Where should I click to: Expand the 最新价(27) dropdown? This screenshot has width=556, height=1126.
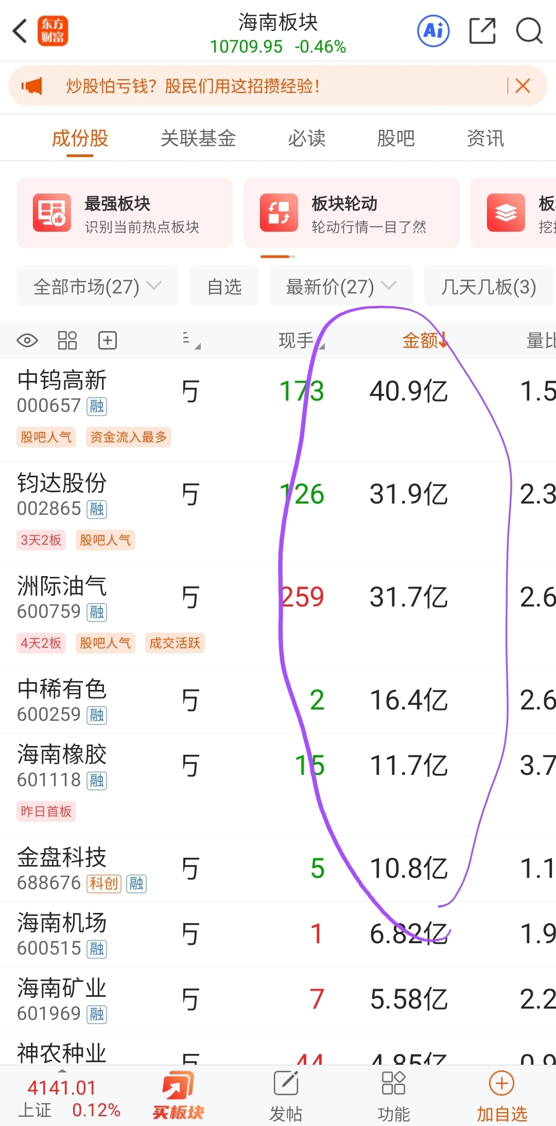pyautogui.click(x=341, y=286)
